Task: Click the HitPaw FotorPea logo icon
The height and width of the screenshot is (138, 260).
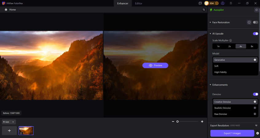Action: pos(3,3)
